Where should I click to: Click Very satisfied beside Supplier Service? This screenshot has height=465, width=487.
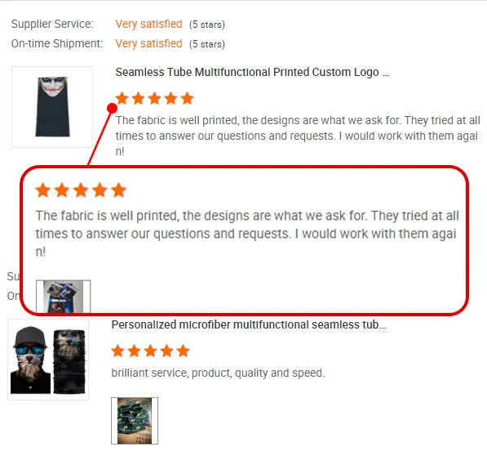coord(148,24)
